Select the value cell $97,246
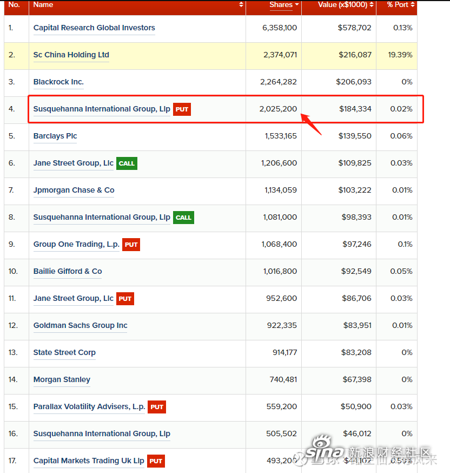This screenshot has width=450, height=473. point(357,244)
